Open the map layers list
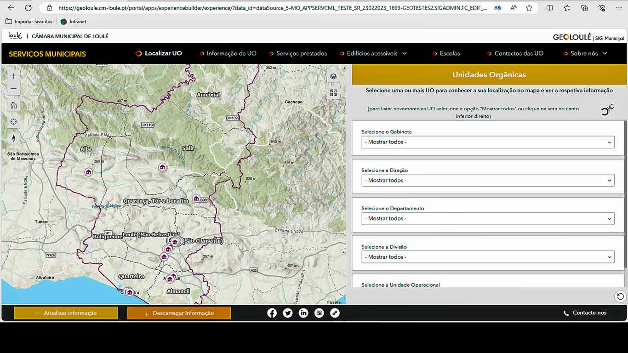 [333, 76]
